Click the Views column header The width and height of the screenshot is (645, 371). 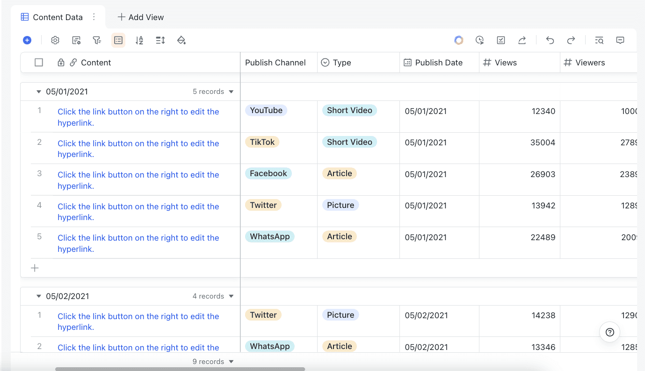[x=519, y=63]
